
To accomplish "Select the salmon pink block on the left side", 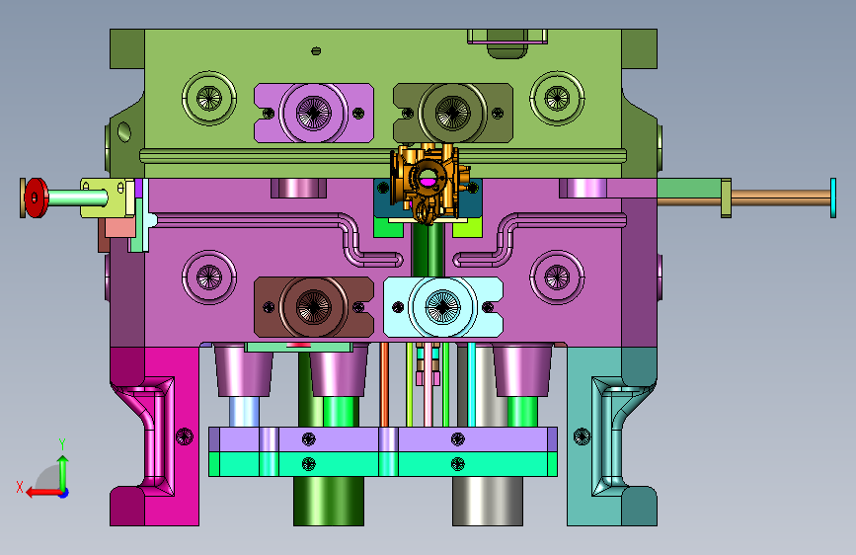I will point(119,227).
